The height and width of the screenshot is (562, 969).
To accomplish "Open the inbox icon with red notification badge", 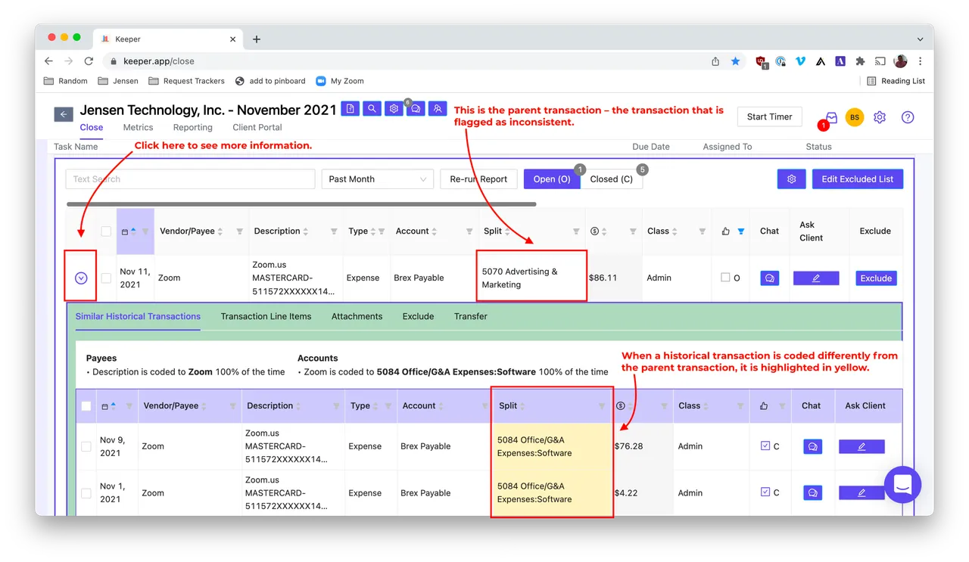I will pyautogui.click(x=831, y=118).
